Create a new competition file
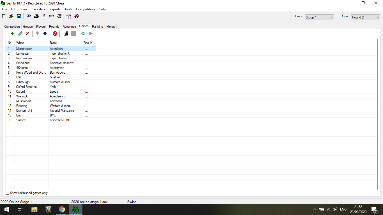Image resolution: width=383 pixels, height=215 pixels. click(x=4, y=16)
